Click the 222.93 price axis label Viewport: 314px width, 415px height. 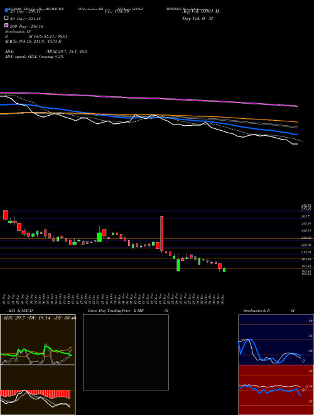[x=307, y=245]
